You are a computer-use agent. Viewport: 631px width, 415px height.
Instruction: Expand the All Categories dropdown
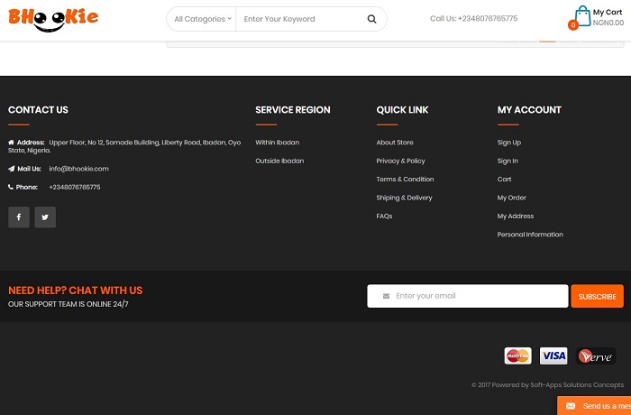tap(202, 19)
